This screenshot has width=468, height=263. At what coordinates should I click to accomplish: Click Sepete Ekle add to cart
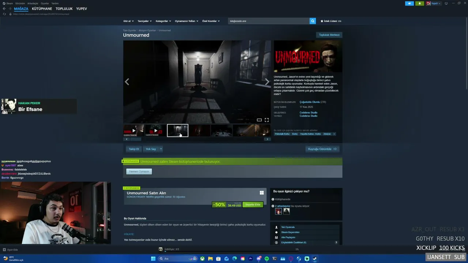(253, 205)
